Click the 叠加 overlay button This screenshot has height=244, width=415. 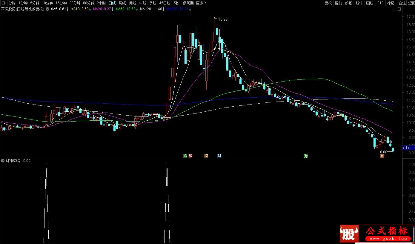pos(338,3)
